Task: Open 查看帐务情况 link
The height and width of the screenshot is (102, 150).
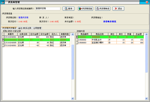Action: coord(110,21)
